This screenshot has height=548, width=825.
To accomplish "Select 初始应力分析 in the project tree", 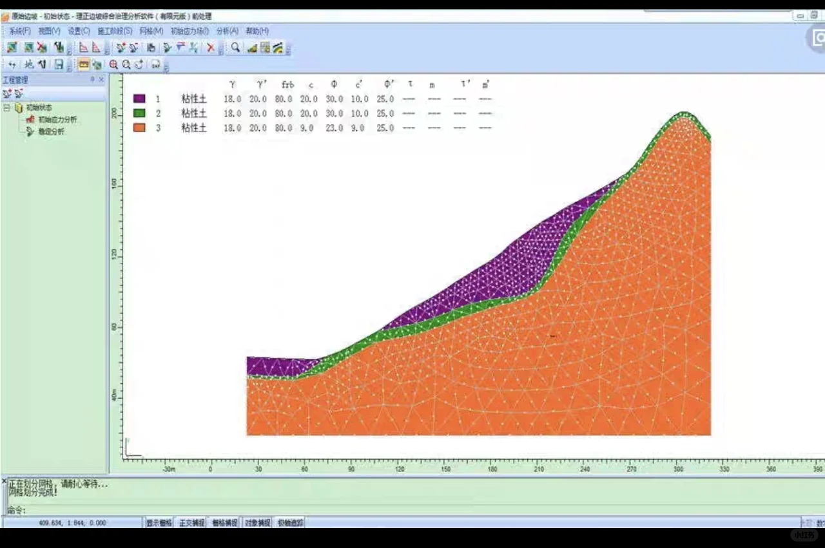I will click(x=57, y=119).
